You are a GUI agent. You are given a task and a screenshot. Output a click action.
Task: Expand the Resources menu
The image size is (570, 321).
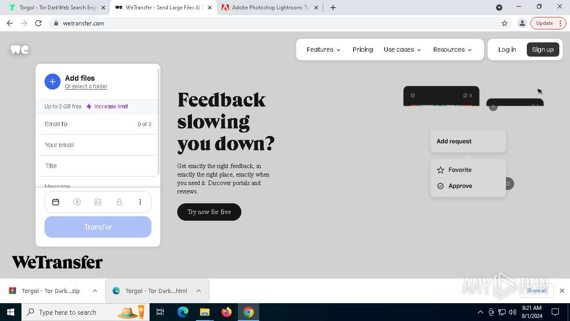(x=452, y=49)
